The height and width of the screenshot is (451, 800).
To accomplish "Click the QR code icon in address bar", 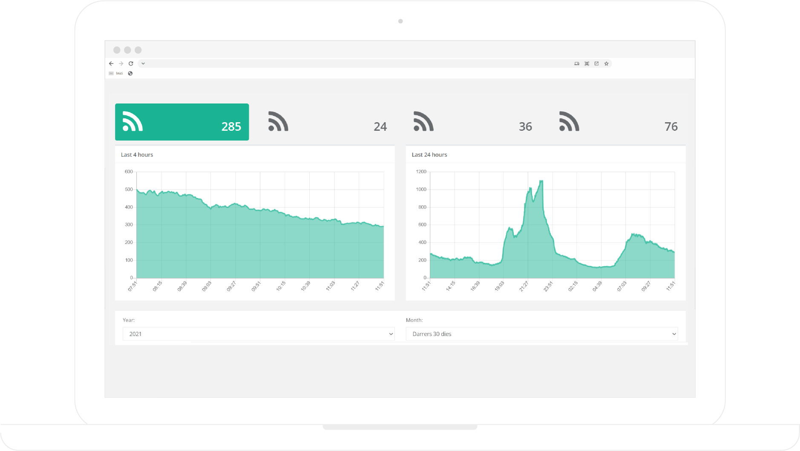I will [587, 63].
